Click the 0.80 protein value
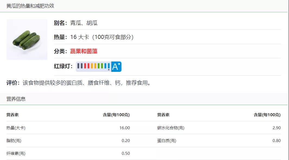Image resolution: width=289 pixels, height=160 pixels. coord(277,141)
